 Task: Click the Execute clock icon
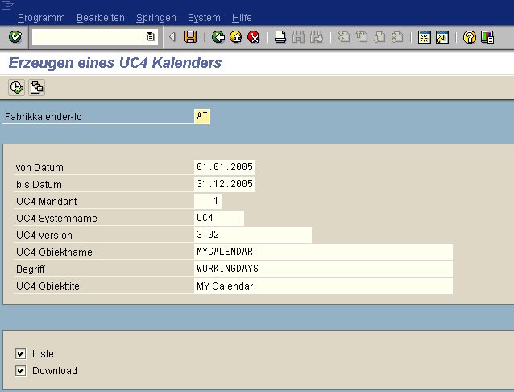[x=16, y=88]
